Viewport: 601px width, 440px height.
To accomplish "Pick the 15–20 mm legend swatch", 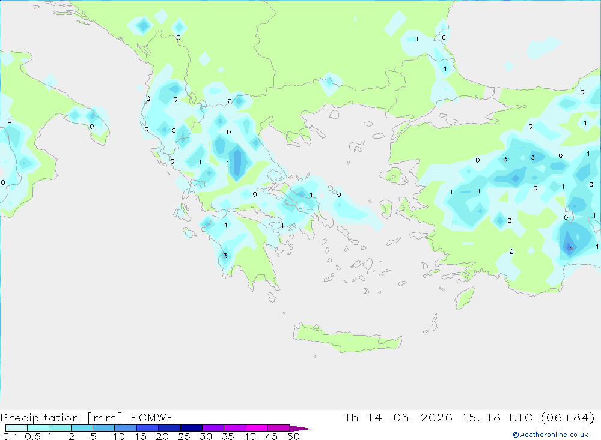I will [x=148, y=428].
